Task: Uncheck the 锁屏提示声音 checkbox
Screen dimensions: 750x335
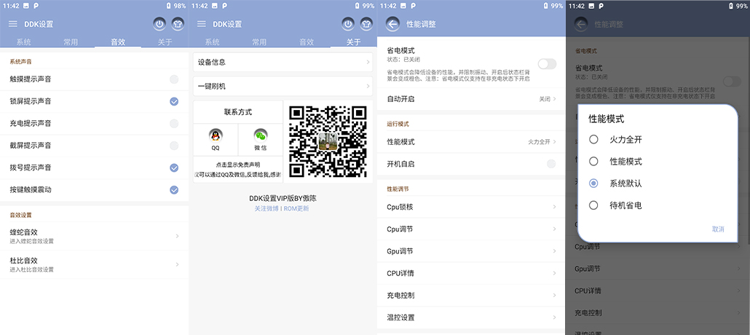Action: coord(174,101)
